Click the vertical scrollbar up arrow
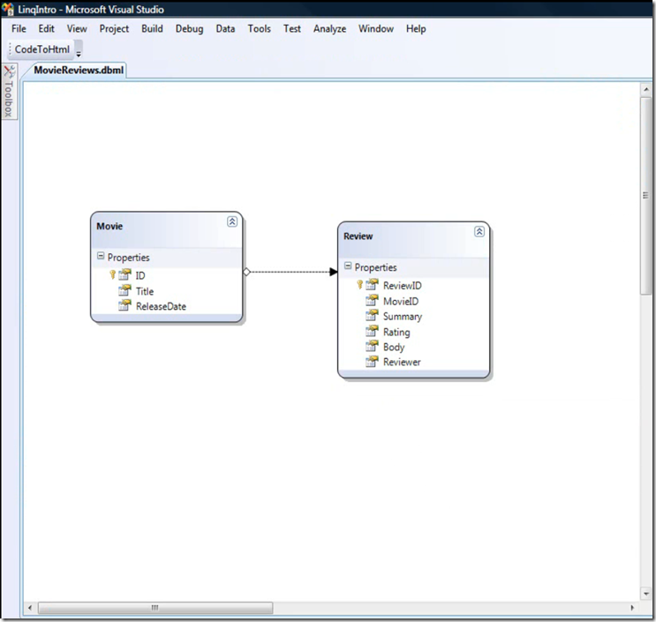 click(x=646, y=89)
